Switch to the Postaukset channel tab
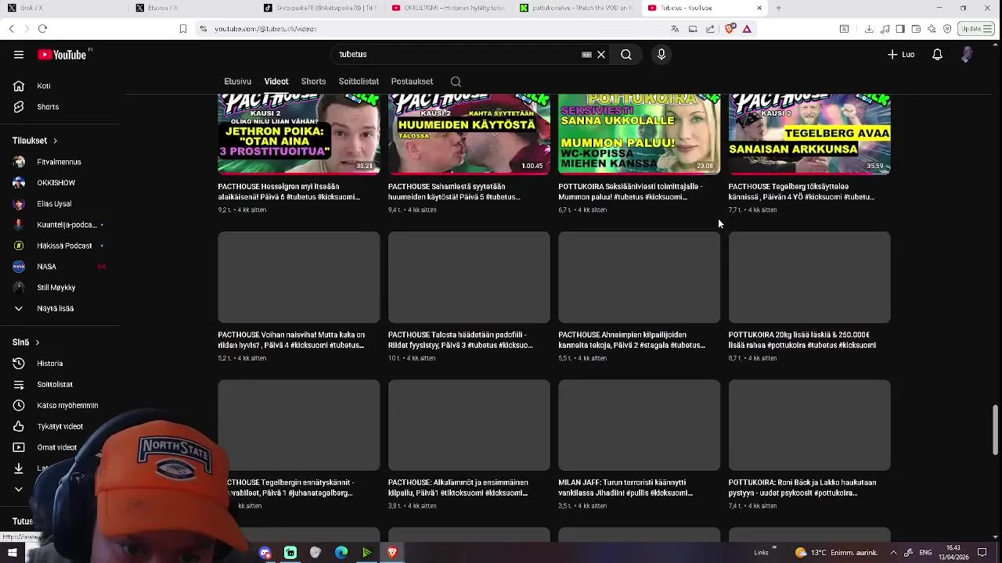The height and width of the screenshot is (563, 1002). 412,81
